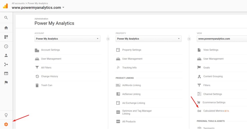
Task: Click View Filters funnel icon
Action: point(199,85)
